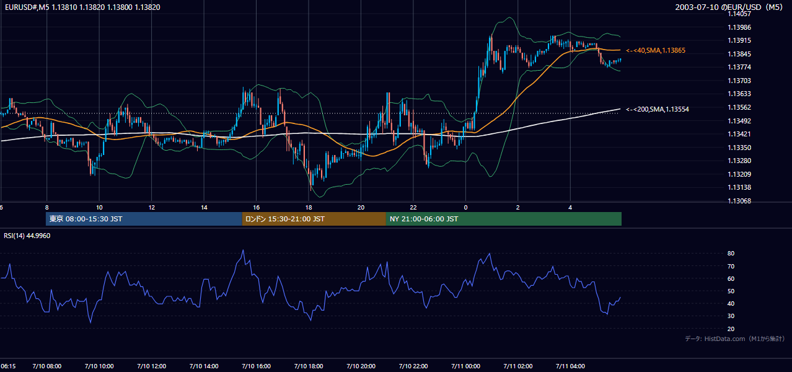This screenshot has height=372, width=792.
Task: Select the London 15:30-21:00 JST session bar
Action: pos(314,219)
